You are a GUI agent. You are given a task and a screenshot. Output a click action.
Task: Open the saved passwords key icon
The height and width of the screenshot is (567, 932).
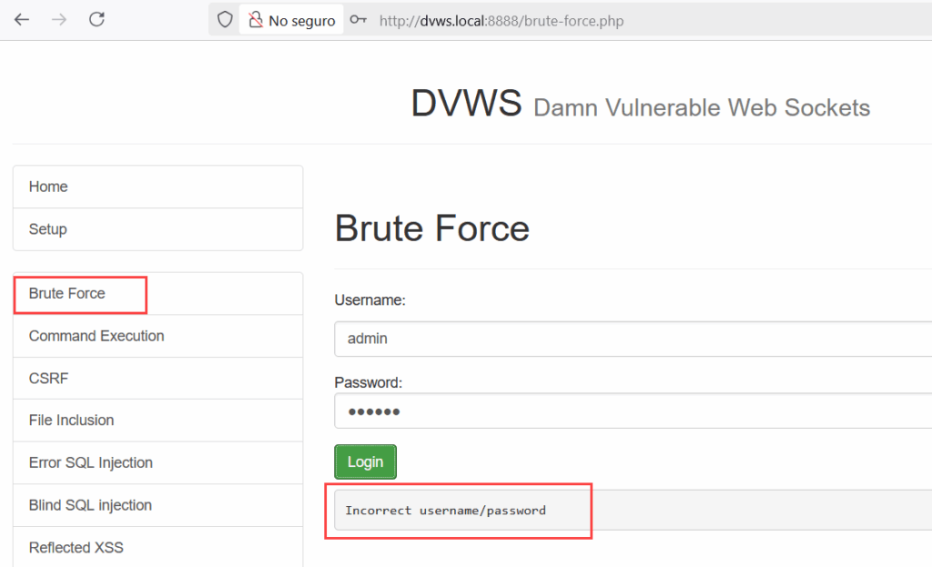tap(358, 20)
